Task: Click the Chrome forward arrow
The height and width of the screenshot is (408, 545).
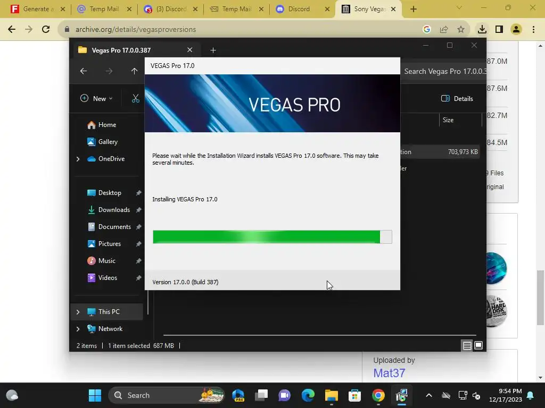Action: [29, 30]
